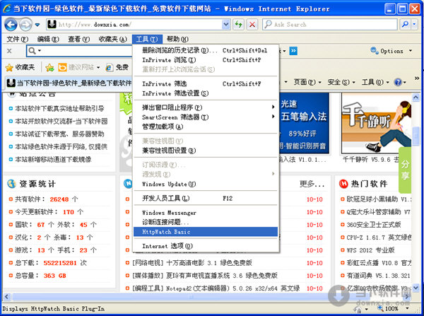Screen dimensions: 424x316
Task: Choose 兼容性视图设置 menu entry
Action: coord(206,151)
